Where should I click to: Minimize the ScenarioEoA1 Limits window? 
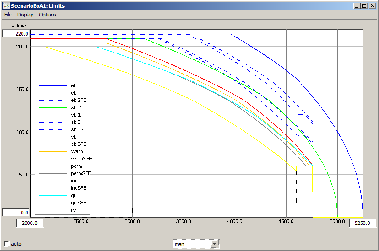[x=357, y=6]
